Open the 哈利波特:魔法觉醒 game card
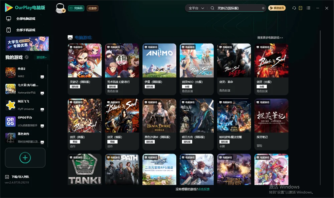The width and height of the screenshot is (334, 198). pos(234,124)
